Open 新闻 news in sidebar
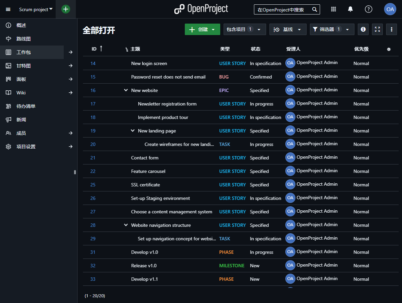The height and width of the screenshot is (303, 402). [x=21, y=120]
